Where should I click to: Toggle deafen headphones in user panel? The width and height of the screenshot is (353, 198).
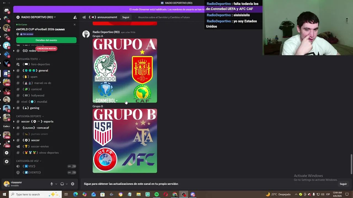point(62,184)
